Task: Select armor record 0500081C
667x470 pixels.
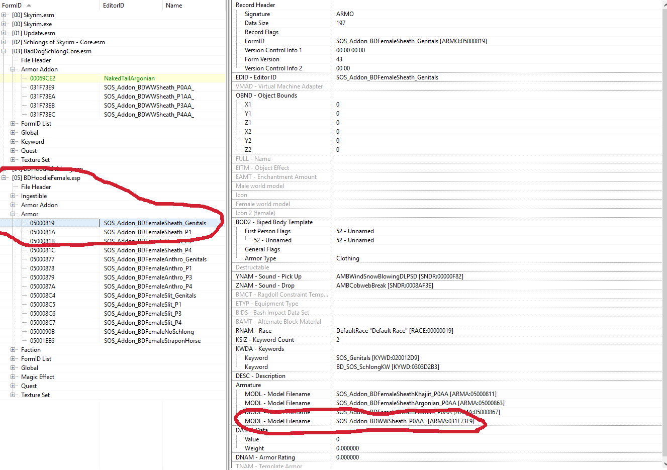Action: (113, 250)
